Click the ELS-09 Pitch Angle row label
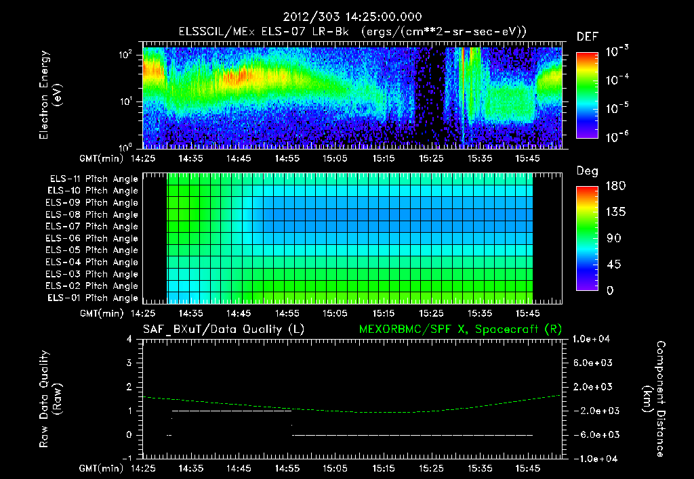Screen dimensions: 694x479 click(x=92, y=203)
